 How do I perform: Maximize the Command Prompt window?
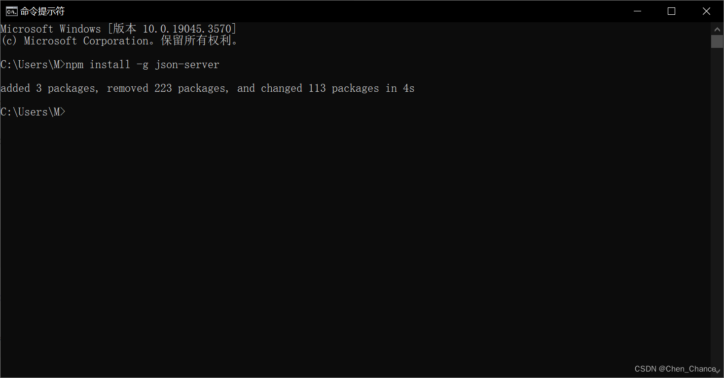(x=671, y=10)
